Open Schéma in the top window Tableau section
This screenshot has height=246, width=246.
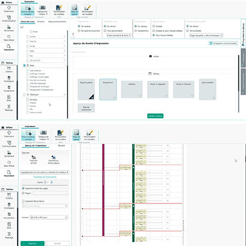[x=9, y=69]
